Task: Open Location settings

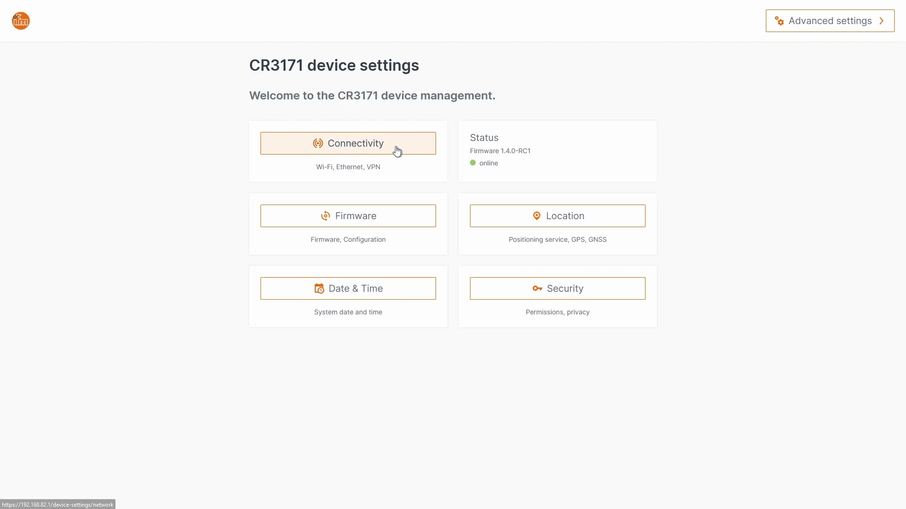Action: click(x=565, y=216)
